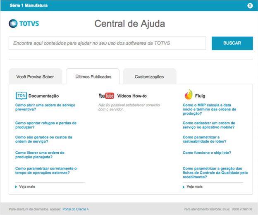
Task: Click the Fluig section heading
Action: 200,96
